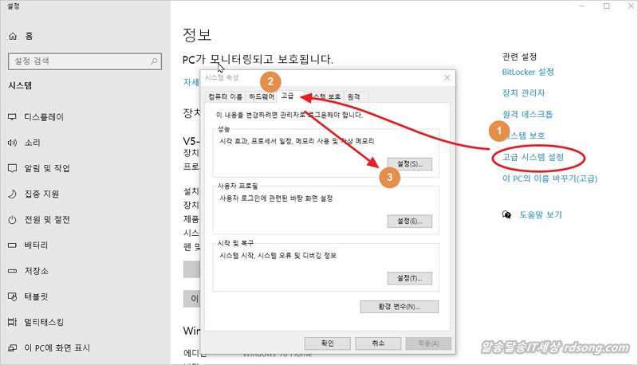Open the Sound speaker icon
The height and width of the screenshot is (365, 638).
(13, 143)
